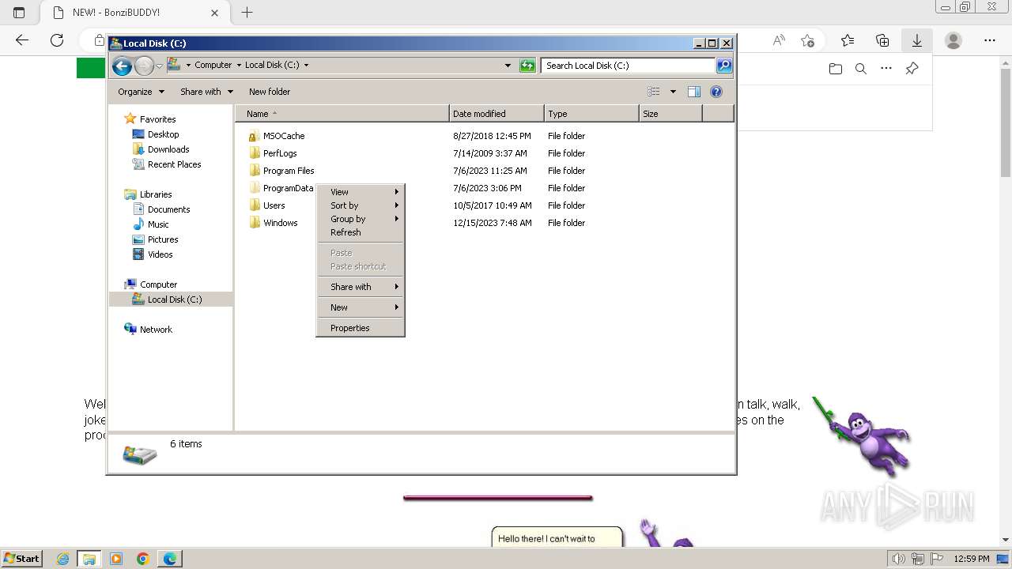The image size is (1012, 569).
Task: Open the address bar history dropdown
Action: click(x=508, y=66)
